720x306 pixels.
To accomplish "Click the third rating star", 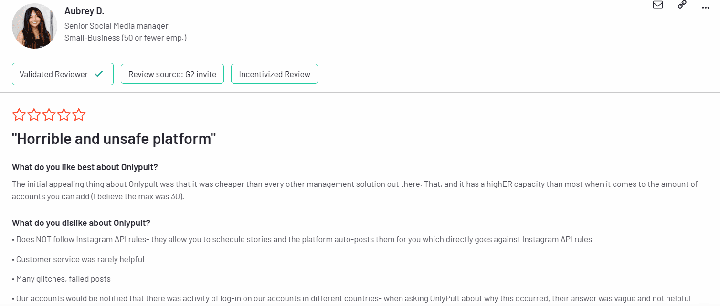I will point(49,115).
